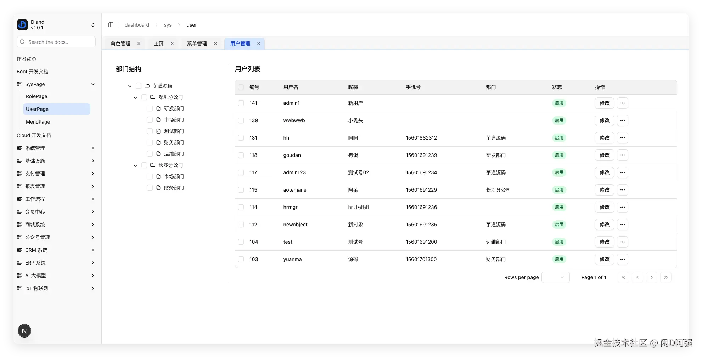The height and width of the screenshot is (357, 702).
Task: Collapse the SysPage sidebar section
Action: (x=93, y=84)
